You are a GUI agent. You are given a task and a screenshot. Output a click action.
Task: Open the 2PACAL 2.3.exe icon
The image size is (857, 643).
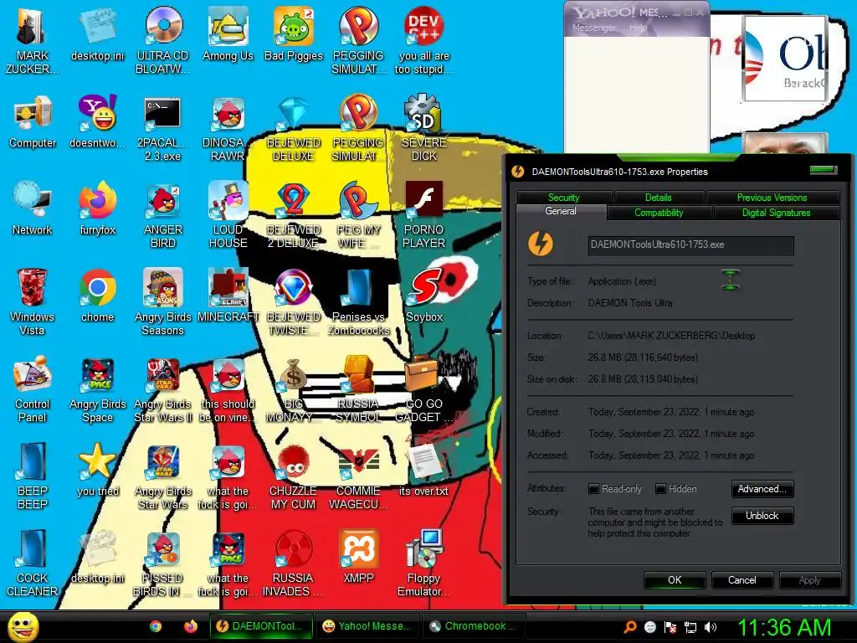point(163,127)
